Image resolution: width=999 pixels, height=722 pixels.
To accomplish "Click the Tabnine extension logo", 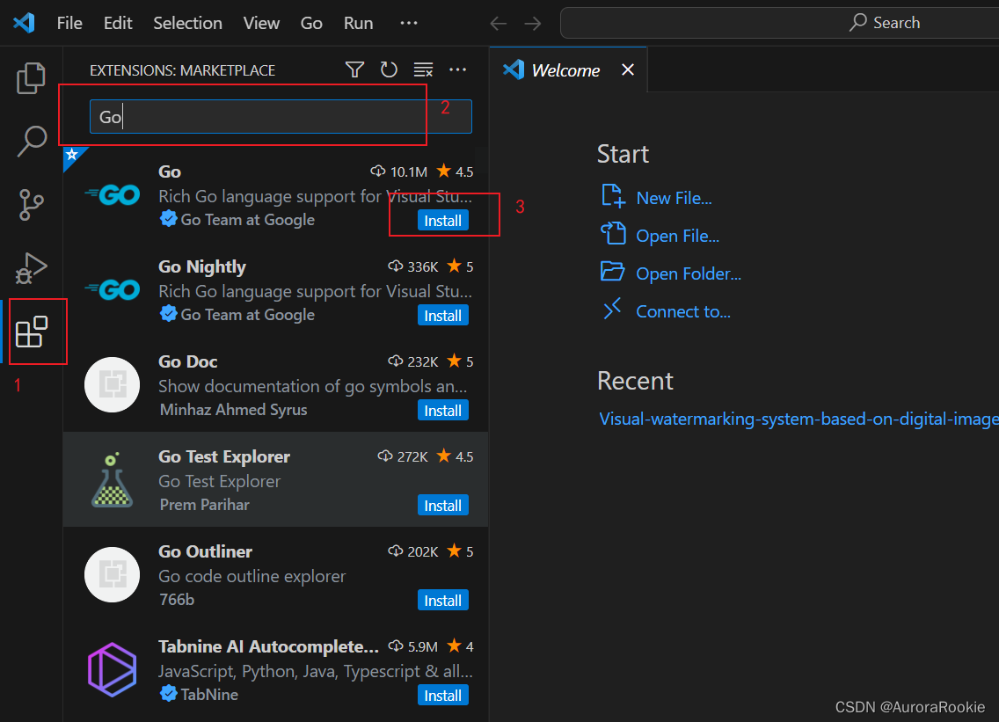I will [113, 669].
